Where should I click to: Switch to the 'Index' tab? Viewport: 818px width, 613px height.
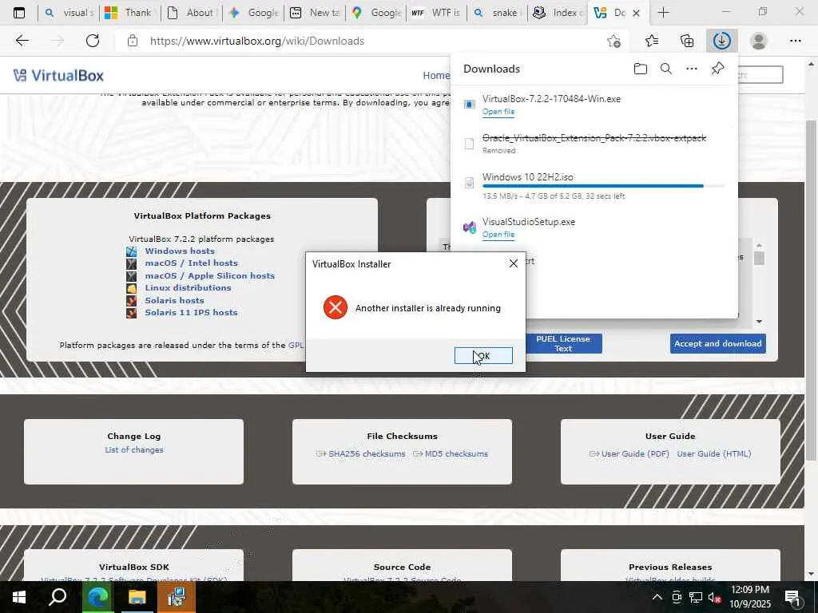[x=558, y=13]
